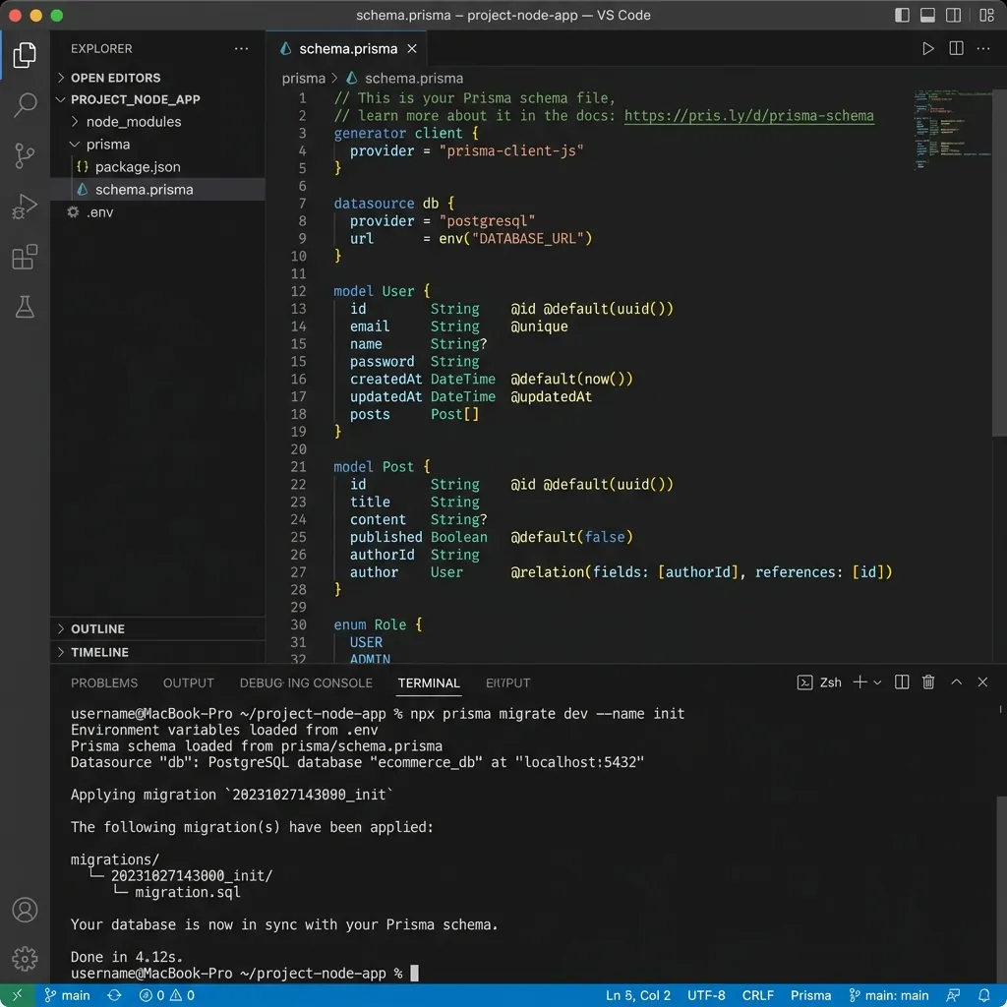Close the schema.prisma editor tab
Screen dimensions: 1007x1007
pos(412,49)
